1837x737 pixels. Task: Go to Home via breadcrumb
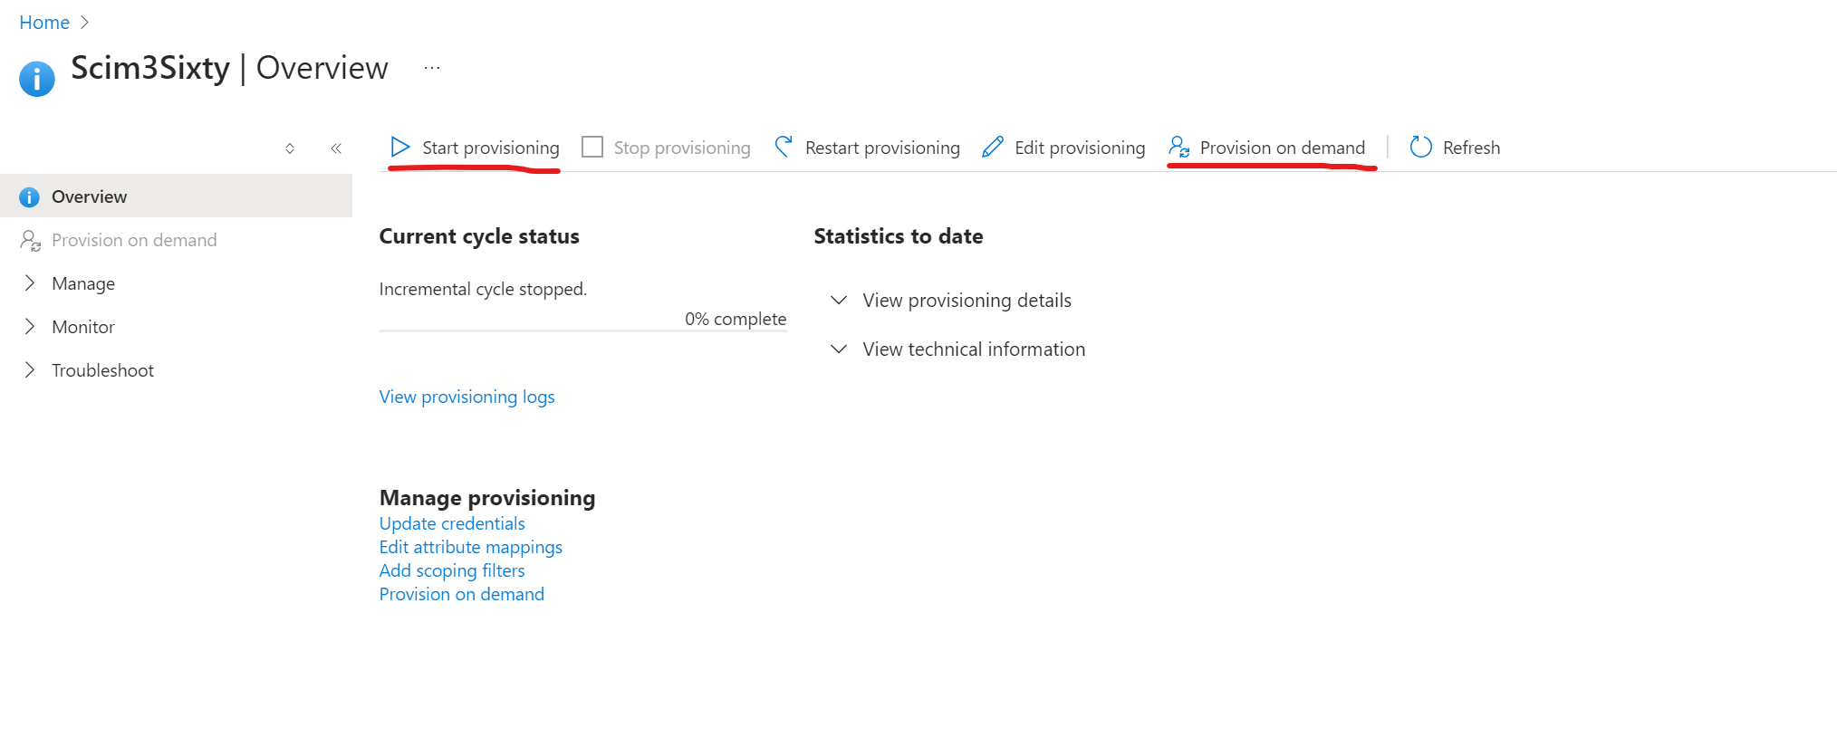(43, 23)
